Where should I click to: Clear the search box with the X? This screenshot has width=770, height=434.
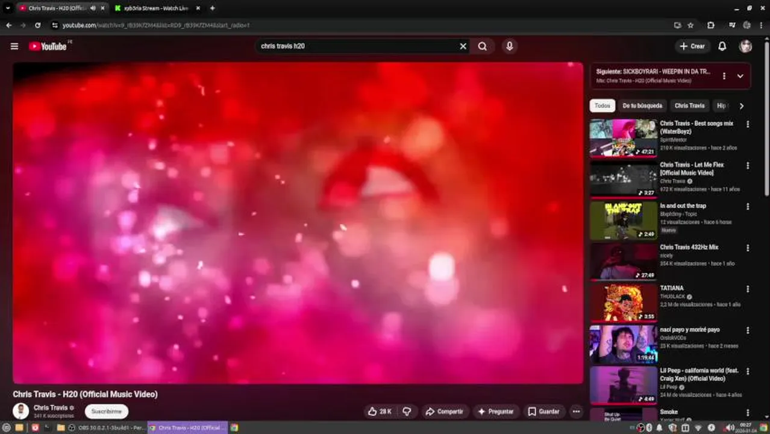coord(463,46)
